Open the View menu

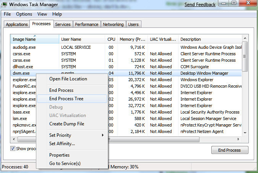42,14
